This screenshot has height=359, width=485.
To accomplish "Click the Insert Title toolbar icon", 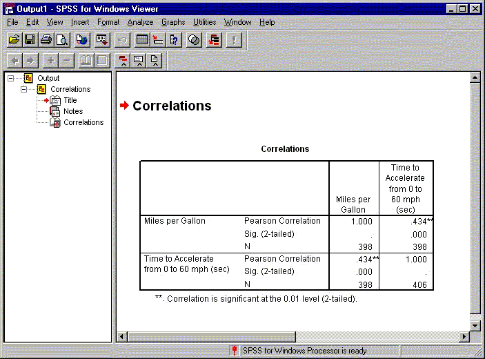I will [139, 60].
